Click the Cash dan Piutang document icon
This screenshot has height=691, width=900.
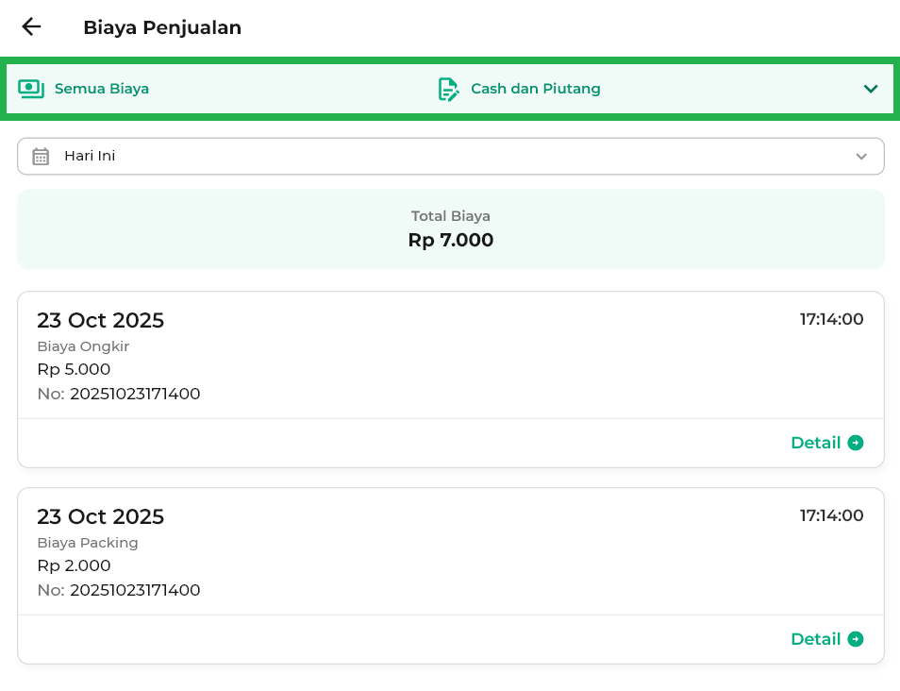pyautogui.click(x=449, y=89)
